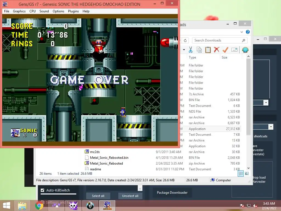
Task: Open the CPU menu in Gens
Action: (32, 11)
